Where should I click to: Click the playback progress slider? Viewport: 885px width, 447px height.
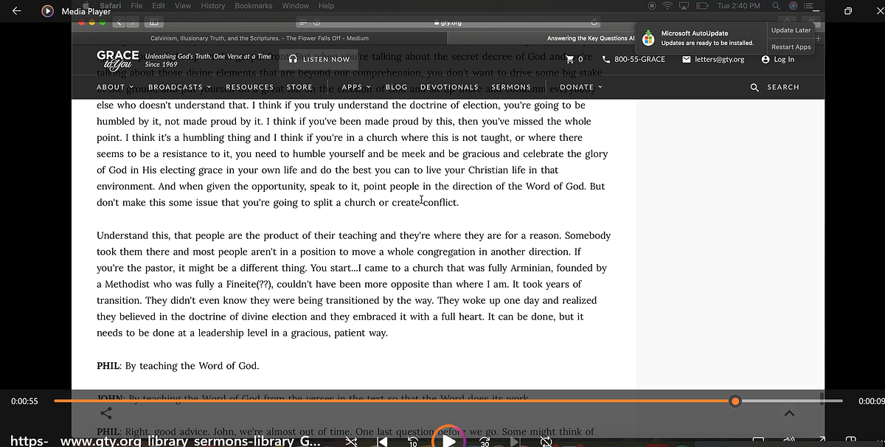point(735,401)
